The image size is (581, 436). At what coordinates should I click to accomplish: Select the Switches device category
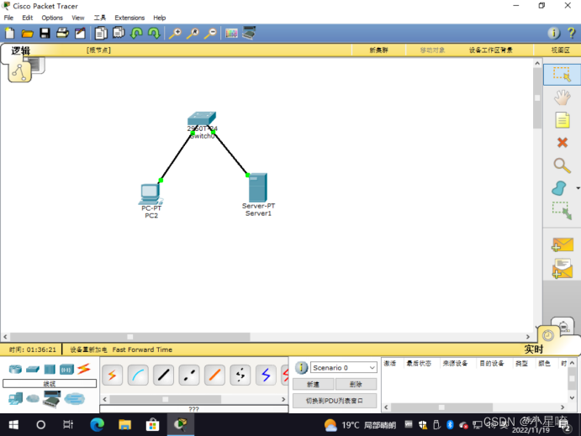pos(33,370)
